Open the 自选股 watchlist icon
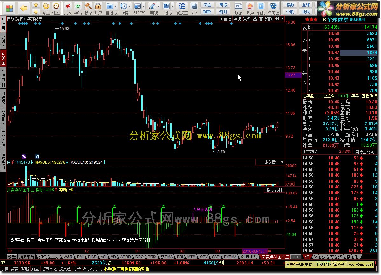The image size is (381, 275). coord(110,6)
